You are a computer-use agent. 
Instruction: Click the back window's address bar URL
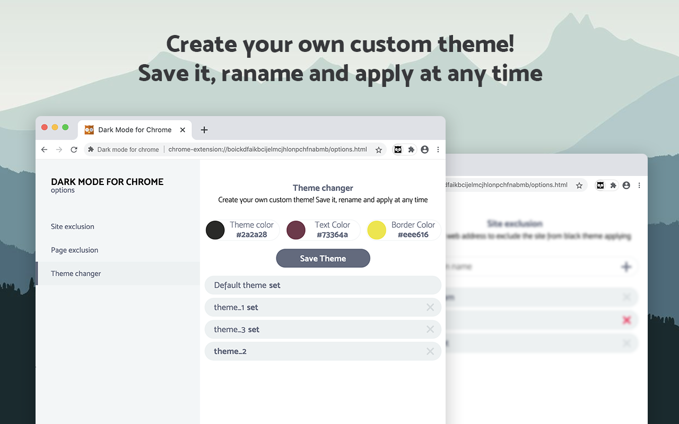[507, 185]
